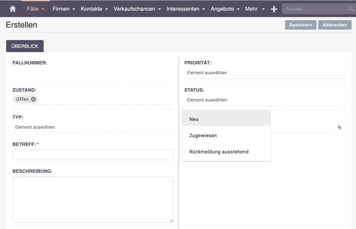Click the Beschreibung text area

[x=93, y=199]
